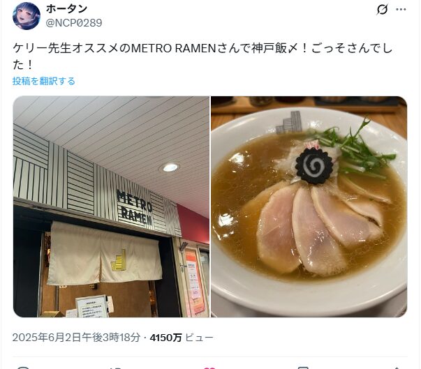Image resolution: width=421 pixels, height=369 pixels.
Task: Open the ホータン display name link
Action: pyautogui.click(x=66, y=9)
